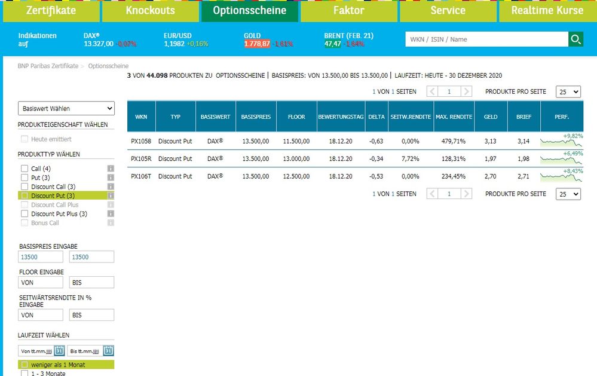Click the WKN / ISIN / Name search field

point(486,39)
